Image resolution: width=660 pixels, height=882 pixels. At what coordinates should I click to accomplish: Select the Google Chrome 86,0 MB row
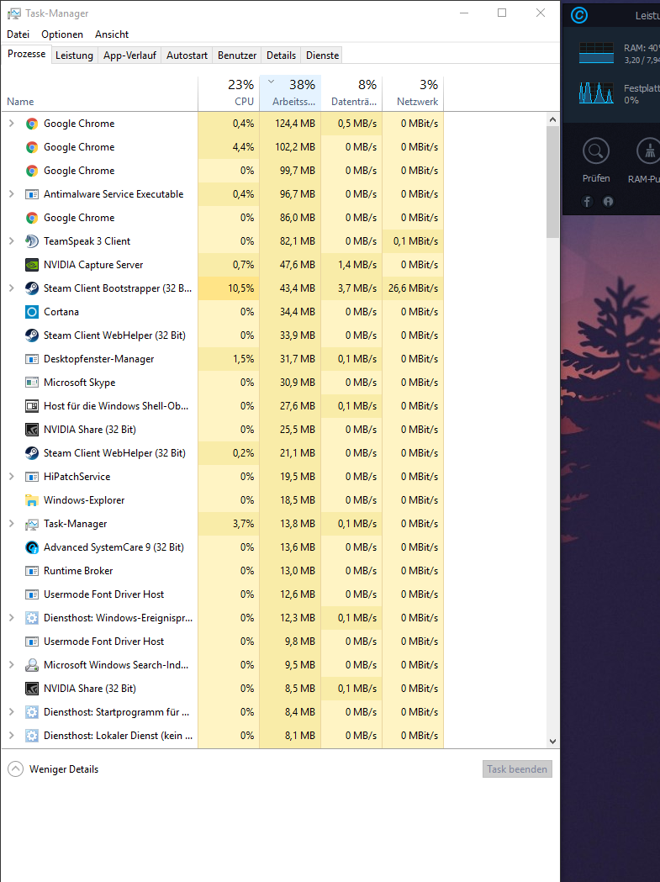[223, 218]
